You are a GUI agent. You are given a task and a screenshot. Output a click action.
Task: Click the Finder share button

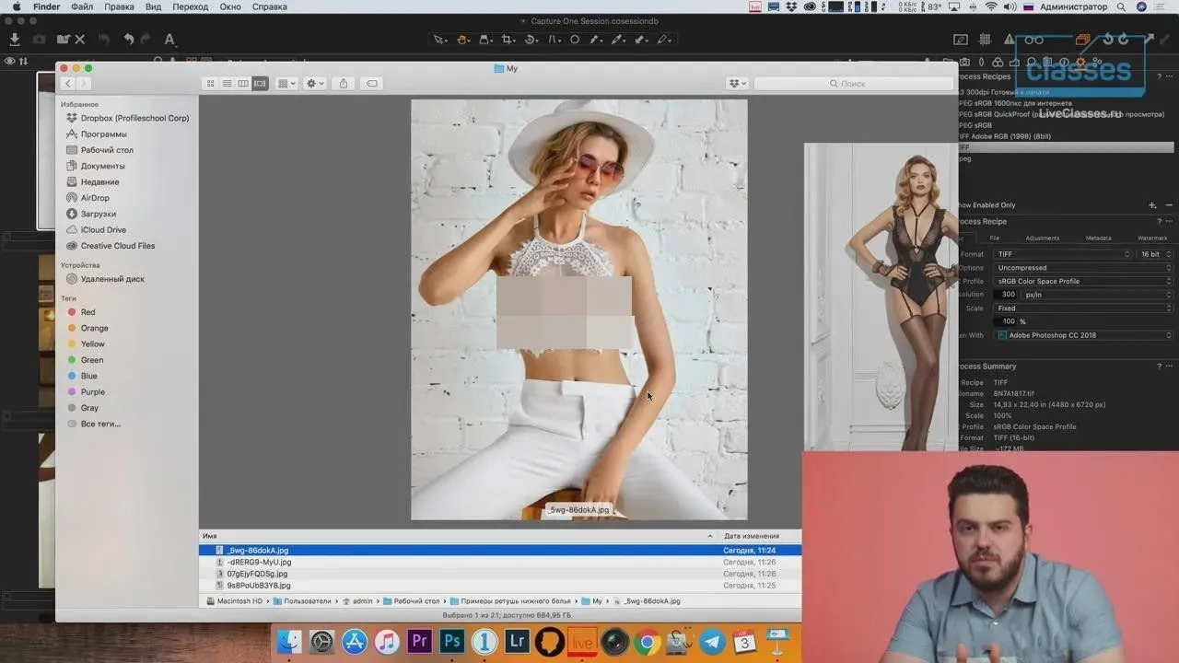pos(344,84)
